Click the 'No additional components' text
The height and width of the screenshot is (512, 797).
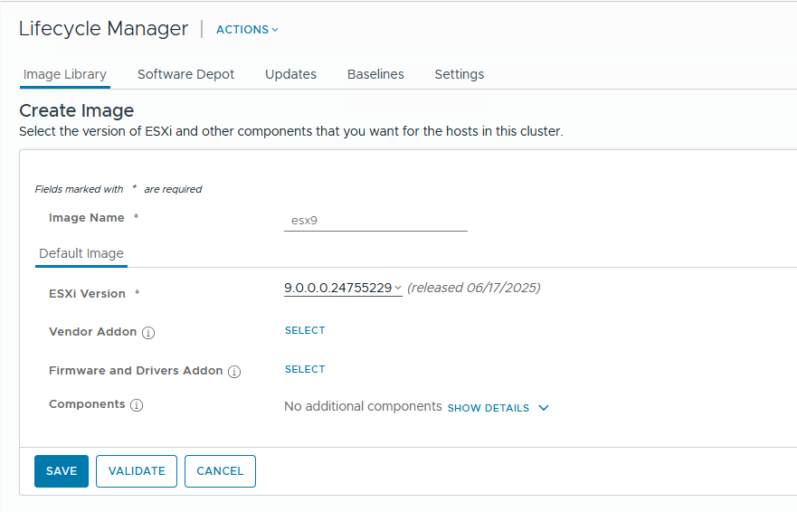(363, 407)
